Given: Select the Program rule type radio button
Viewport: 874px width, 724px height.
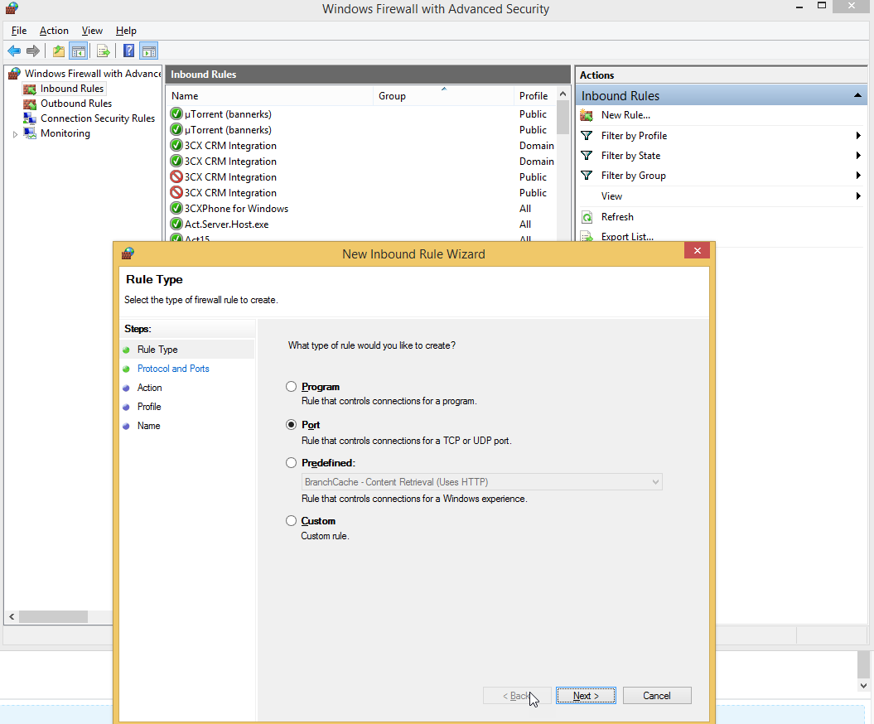Looking at the screenshot, I should click(x=291, y=386).
